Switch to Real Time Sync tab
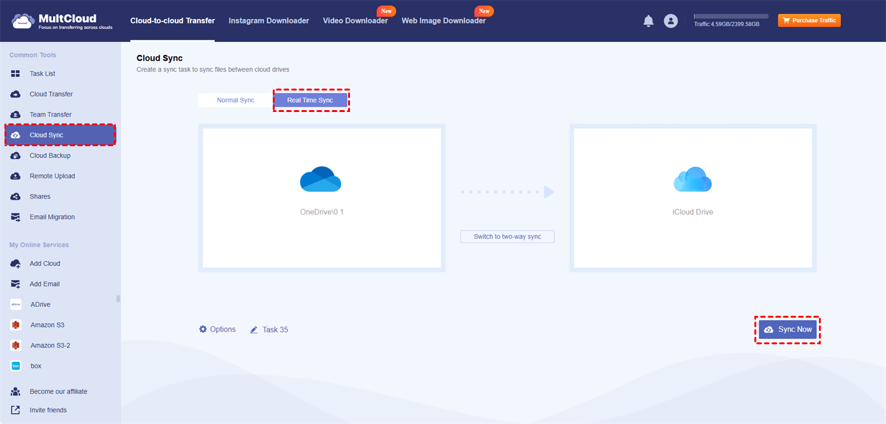The height and width of the screenshot is (424, 886). point(310,100)
